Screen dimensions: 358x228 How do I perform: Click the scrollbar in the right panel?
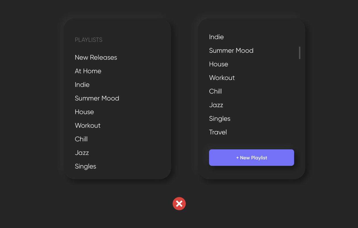(299, 53)
